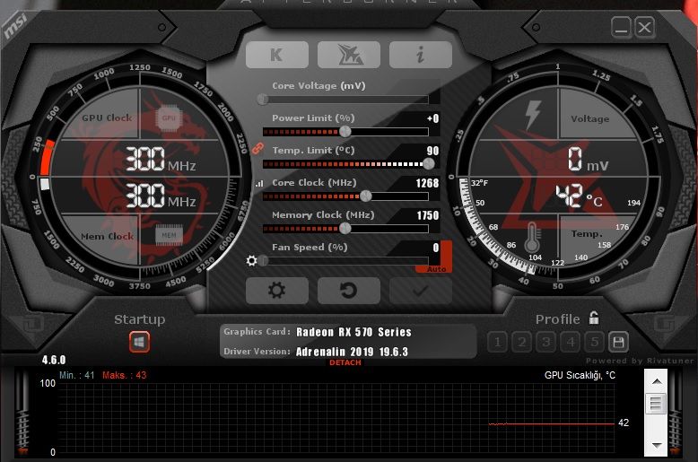Load profile slot 1

(x=498, y=342)
